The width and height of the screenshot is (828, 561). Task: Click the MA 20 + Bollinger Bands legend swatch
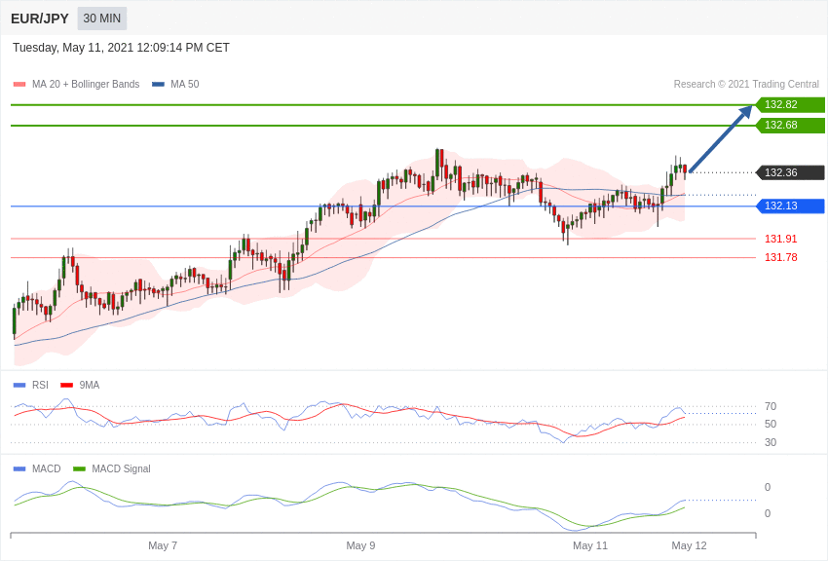[x=19, y=85]
